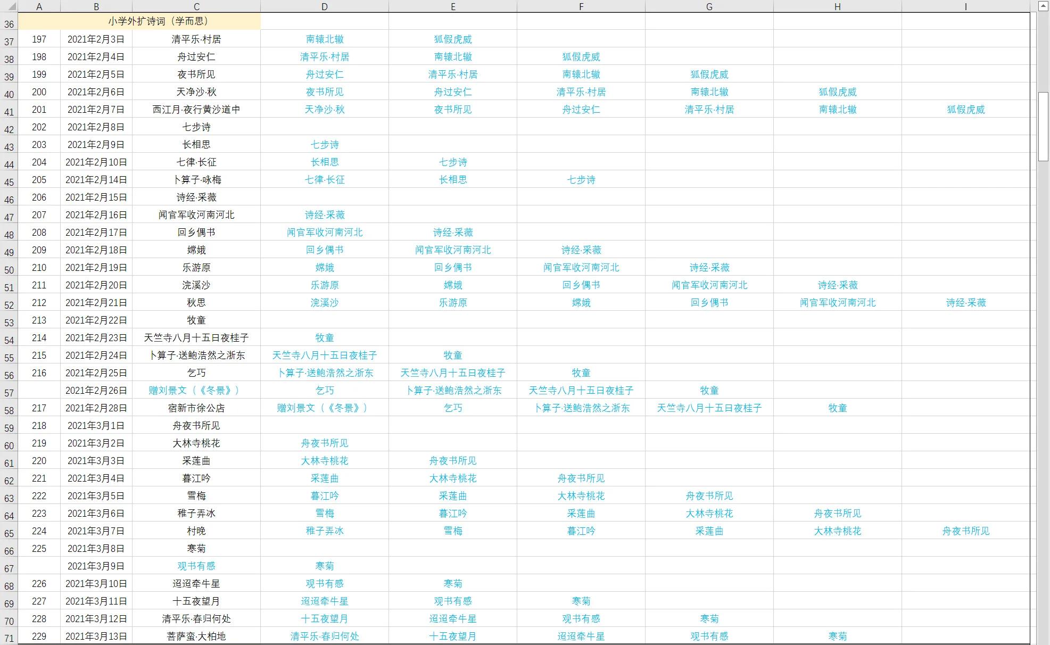Image resolution: width=1050 pixels, height=645 pixels.
Task: Select column I header
Action: point(966,6)
